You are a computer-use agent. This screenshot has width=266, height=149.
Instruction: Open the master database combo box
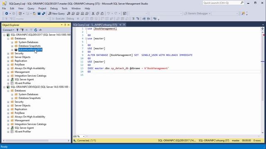(32, 19)
